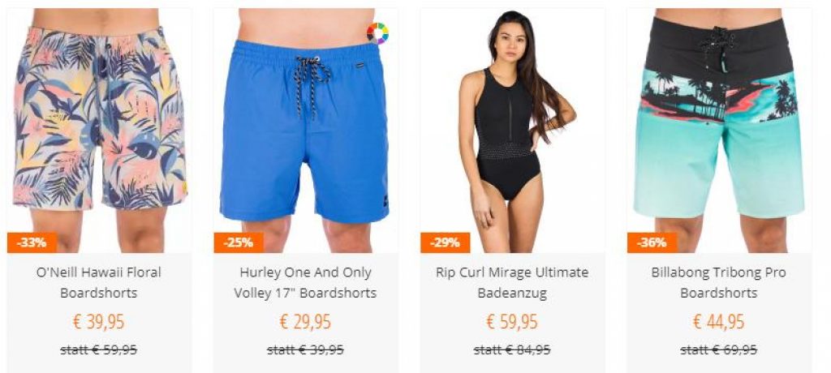831x373 pixels.
Task: Open Billabong Tribong Pro Boardshorts title link
Action: [x=719, y=282]
